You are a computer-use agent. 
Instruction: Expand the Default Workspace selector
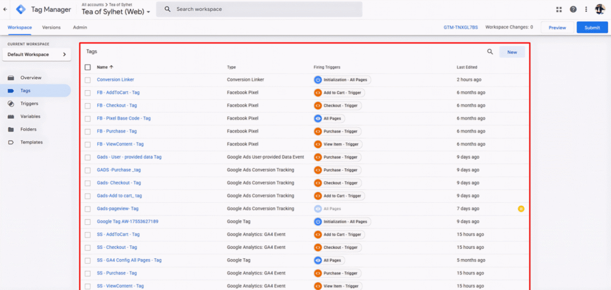[37, 55]
